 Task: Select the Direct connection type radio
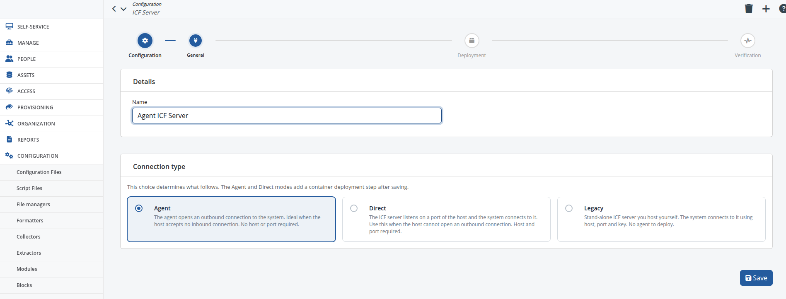click(354, 208)
